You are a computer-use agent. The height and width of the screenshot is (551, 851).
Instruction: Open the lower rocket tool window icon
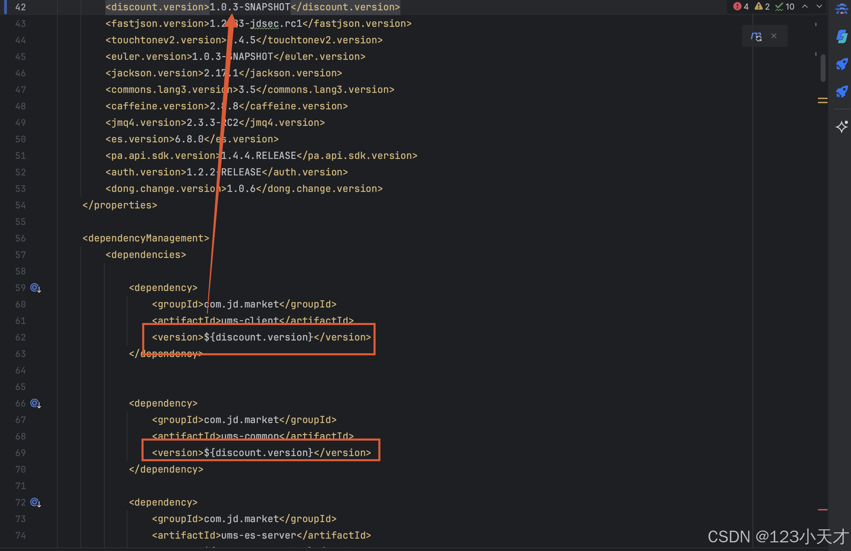(842, 92)
